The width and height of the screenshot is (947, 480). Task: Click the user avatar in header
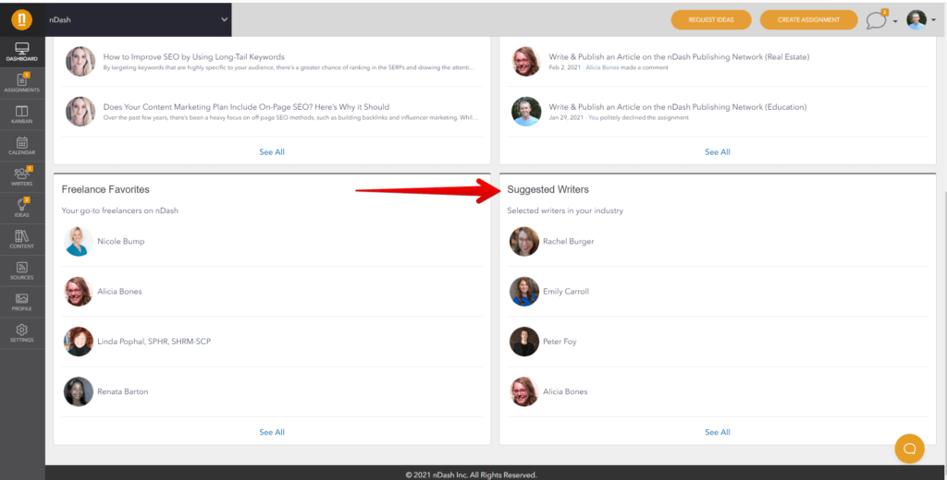coord(916,20)
